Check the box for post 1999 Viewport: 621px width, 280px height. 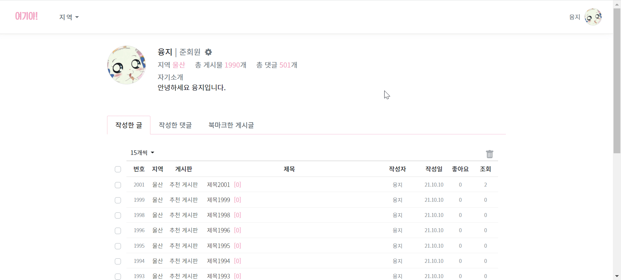tap(118, 200)
